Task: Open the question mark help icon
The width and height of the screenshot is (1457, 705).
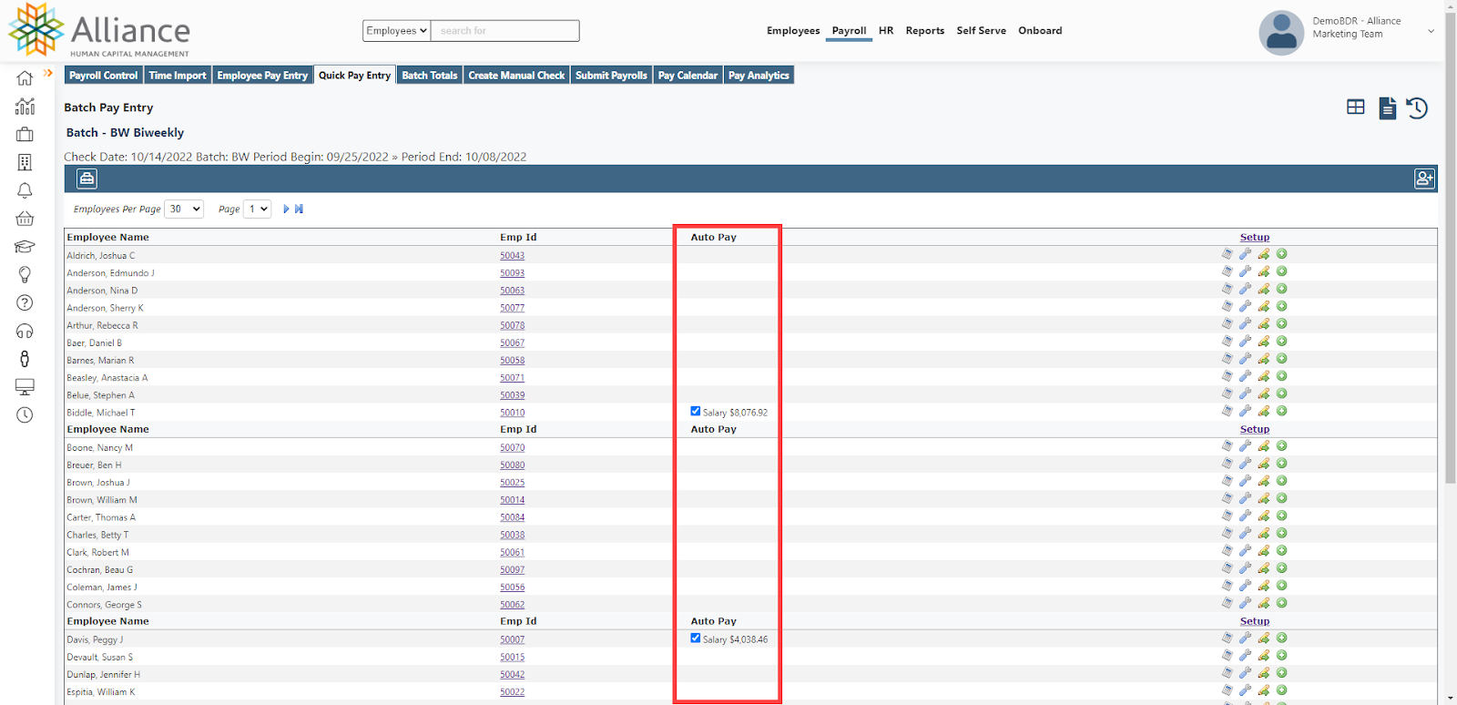Action: [x=25, y=302]
